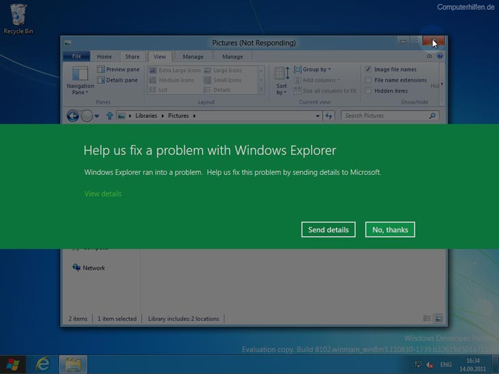499x374 pixels.
Task: Click Pictures in the breadcrumb
Action: [178, 116]
